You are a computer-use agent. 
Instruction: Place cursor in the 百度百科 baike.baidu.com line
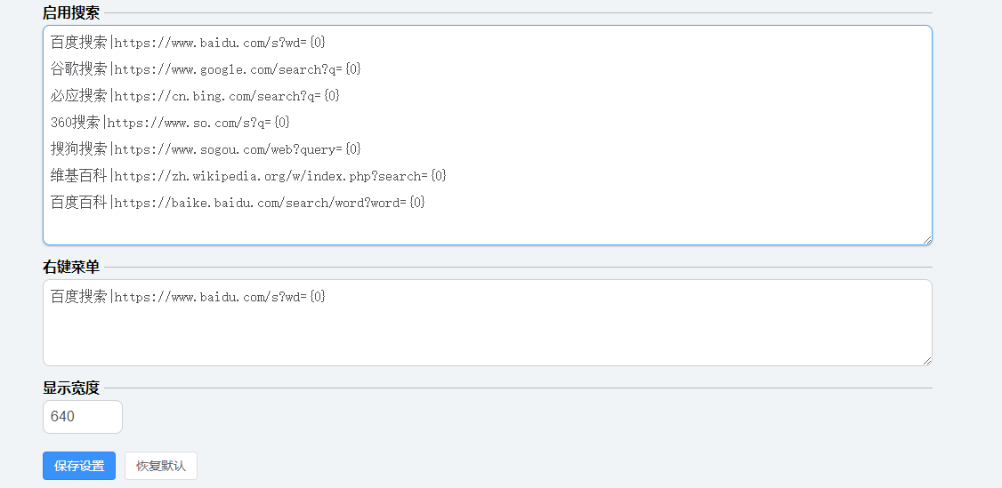coord(238,202)
